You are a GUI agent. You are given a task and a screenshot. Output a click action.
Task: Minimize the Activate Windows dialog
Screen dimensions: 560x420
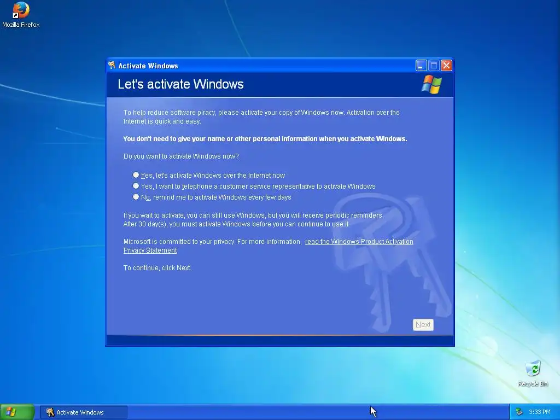point(422,66)
